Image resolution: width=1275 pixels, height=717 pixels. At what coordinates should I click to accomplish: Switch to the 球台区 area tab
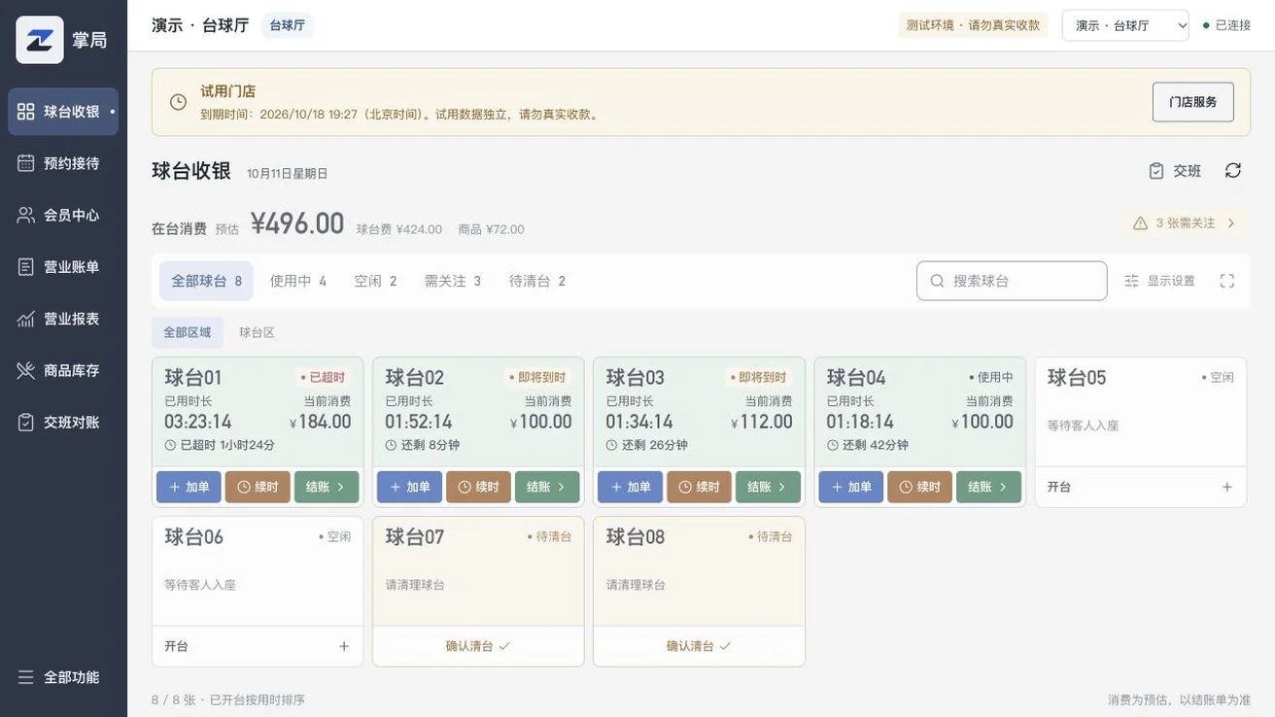pyautogui.click(x=258, y=332)
